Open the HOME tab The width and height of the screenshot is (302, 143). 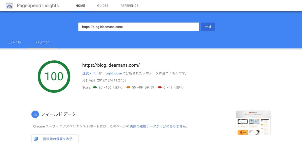click(80, 6)
